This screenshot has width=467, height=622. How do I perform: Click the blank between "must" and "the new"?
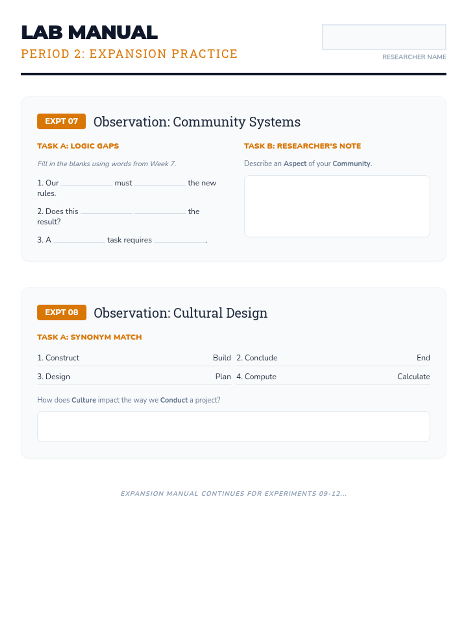pyautogui.click(x=160, y=183)
